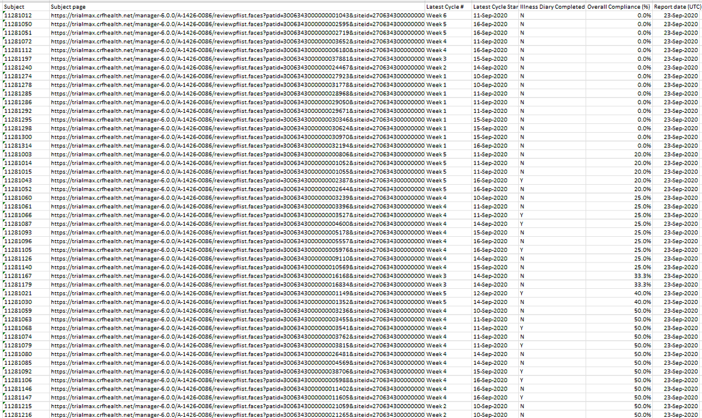The width and height of the screenshot is (702, 418).
Task: Open the review URL for subject 11281216
Action: (x=237, y=414)
